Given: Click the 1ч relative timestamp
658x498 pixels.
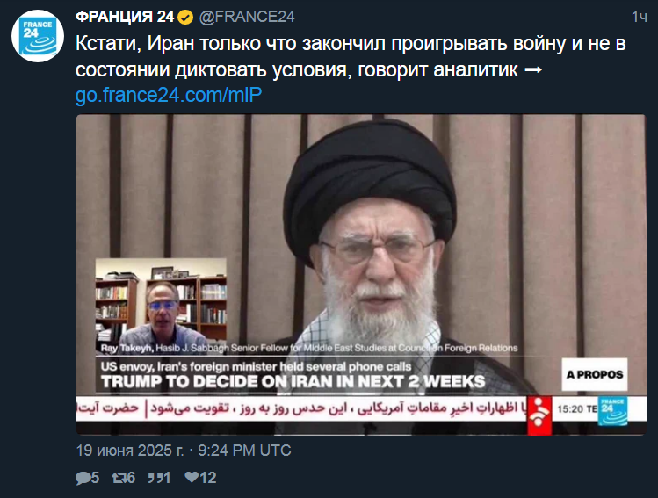Looking at the screenshot, I should coord(640,17).
